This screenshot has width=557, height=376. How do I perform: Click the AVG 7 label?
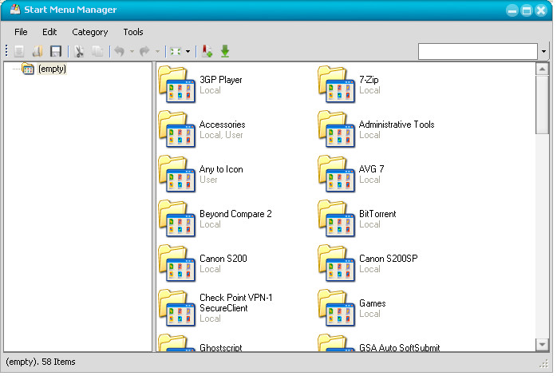point(371,169)
